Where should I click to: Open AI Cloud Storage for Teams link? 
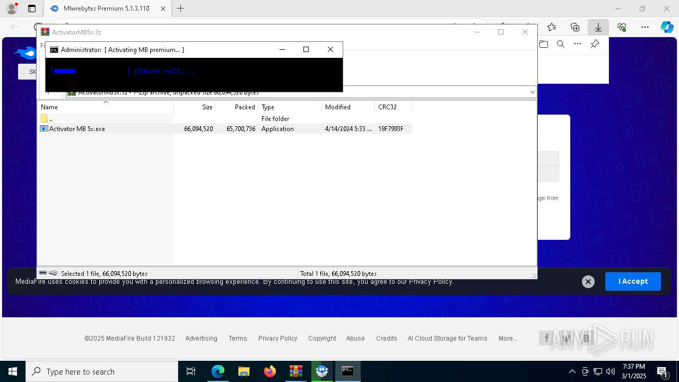(x=447, y=338)
